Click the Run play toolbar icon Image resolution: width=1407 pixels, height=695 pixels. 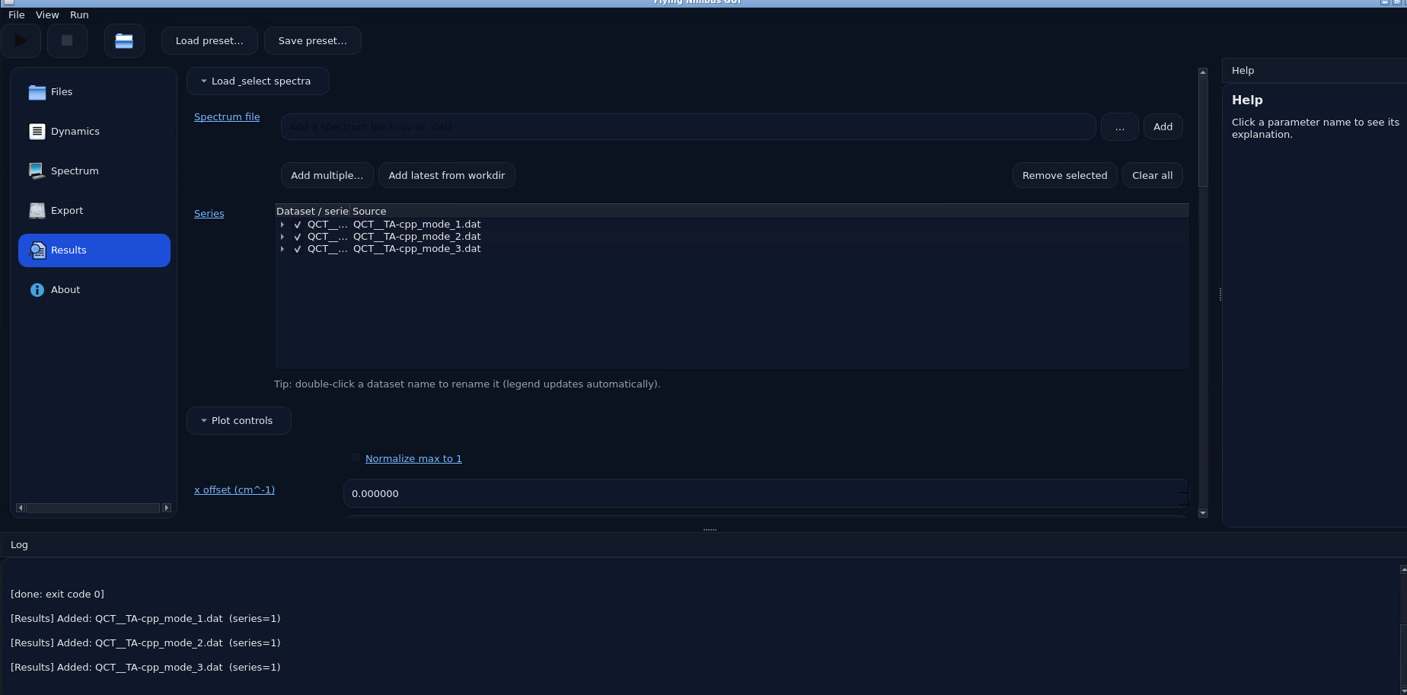pos(21,40)
